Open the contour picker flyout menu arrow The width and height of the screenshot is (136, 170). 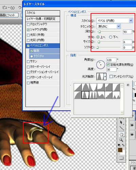point(128,85)
